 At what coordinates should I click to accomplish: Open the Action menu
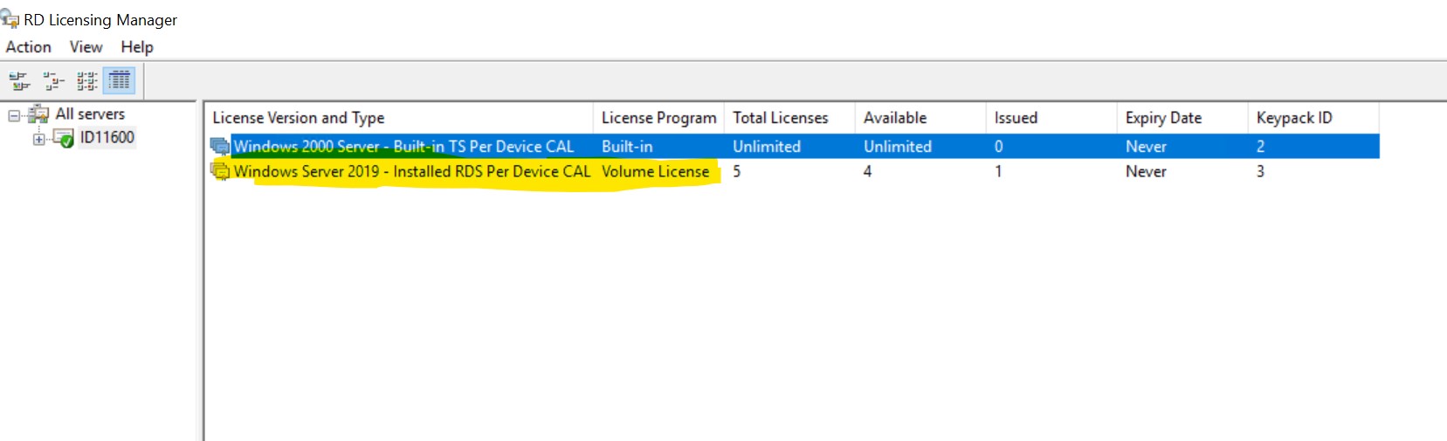coord(29,47)
